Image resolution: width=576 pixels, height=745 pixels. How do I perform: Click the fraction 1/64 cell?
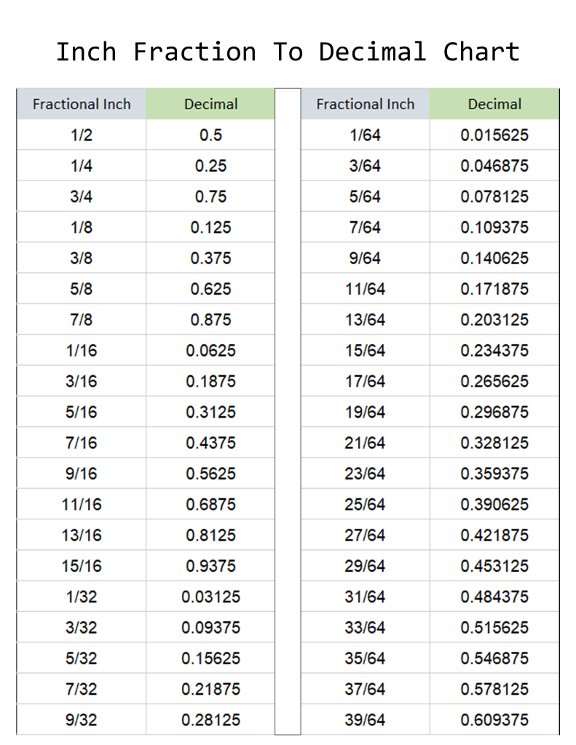tap(366, 135)
